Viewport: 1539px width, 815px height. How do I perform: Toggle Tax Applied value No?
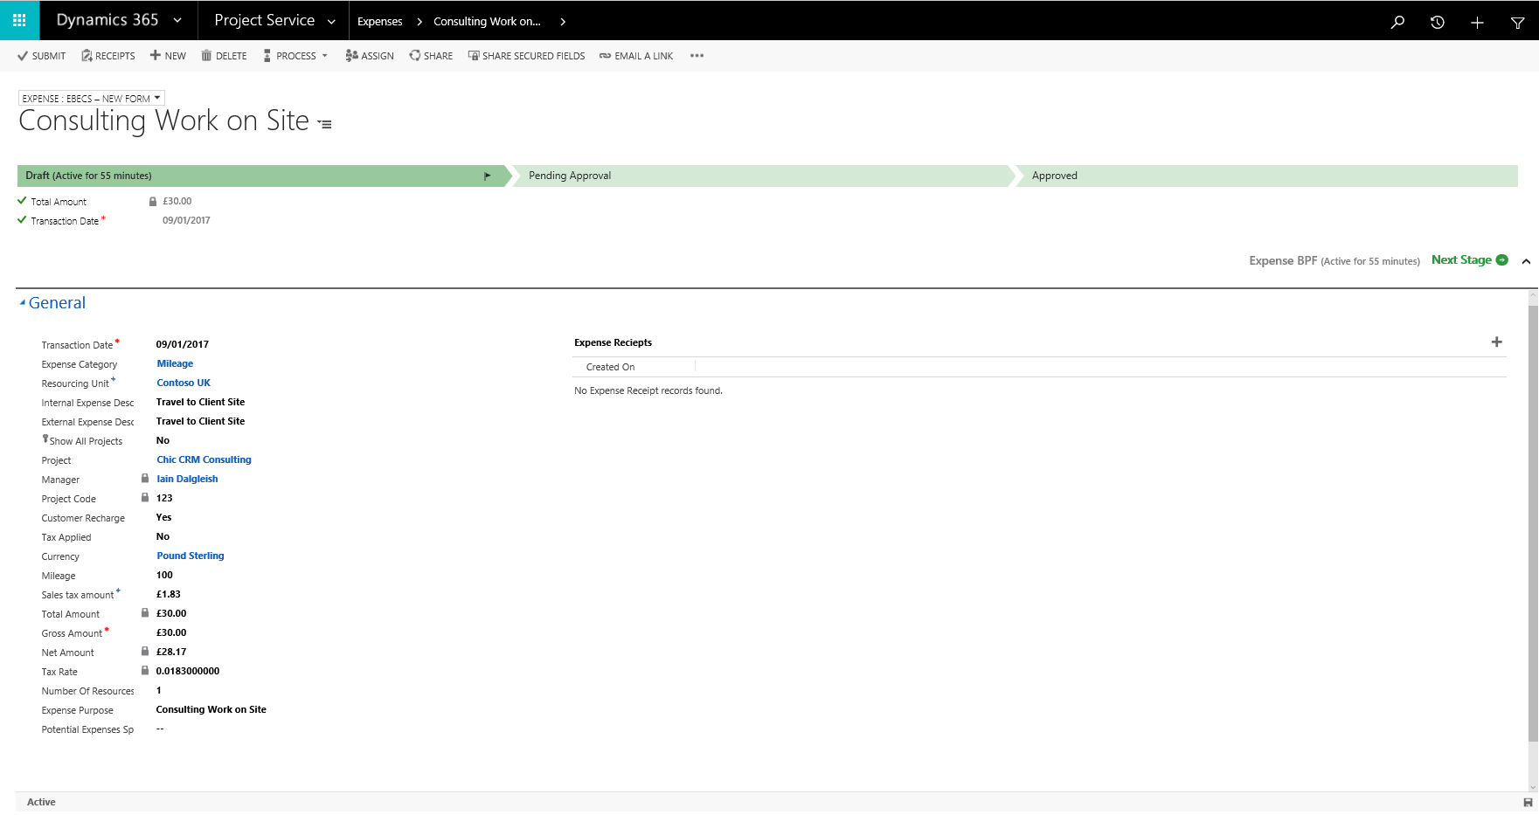coord(163,536)
